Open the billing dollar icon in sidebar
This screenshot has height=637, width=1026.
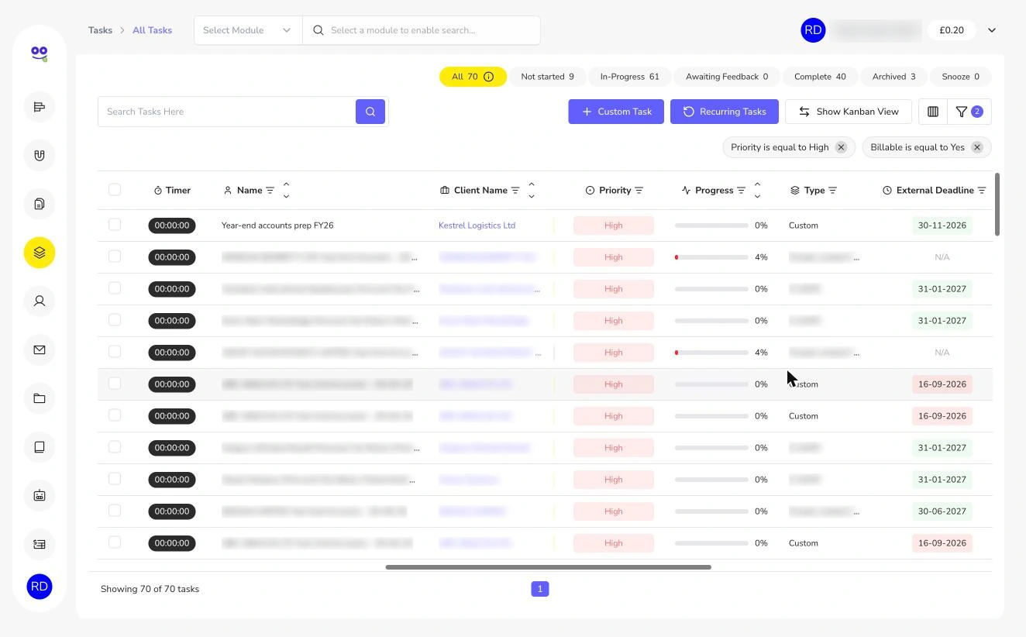click(x=40, y=544)
